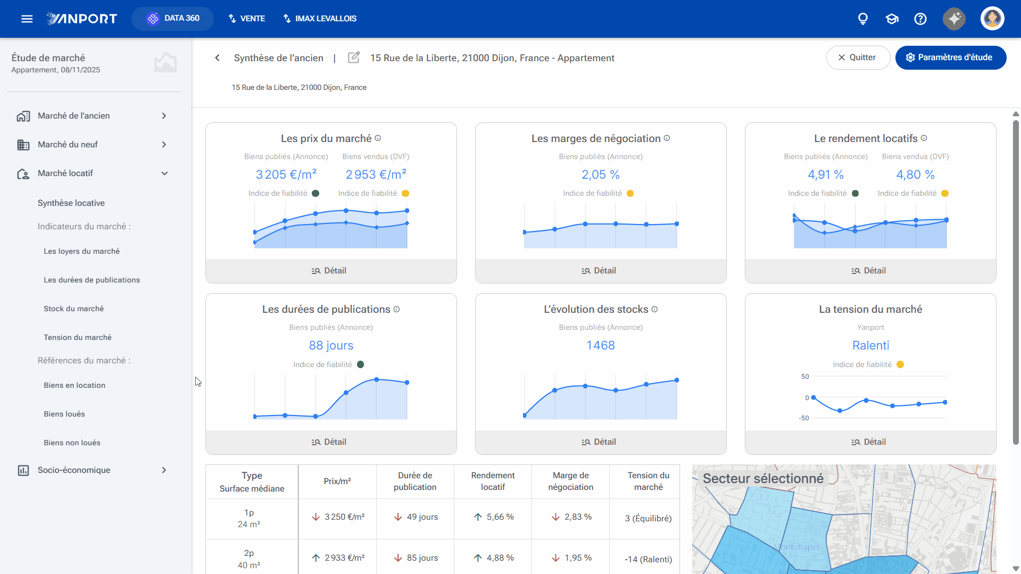Open the user profile avatar

pos(992,19)
